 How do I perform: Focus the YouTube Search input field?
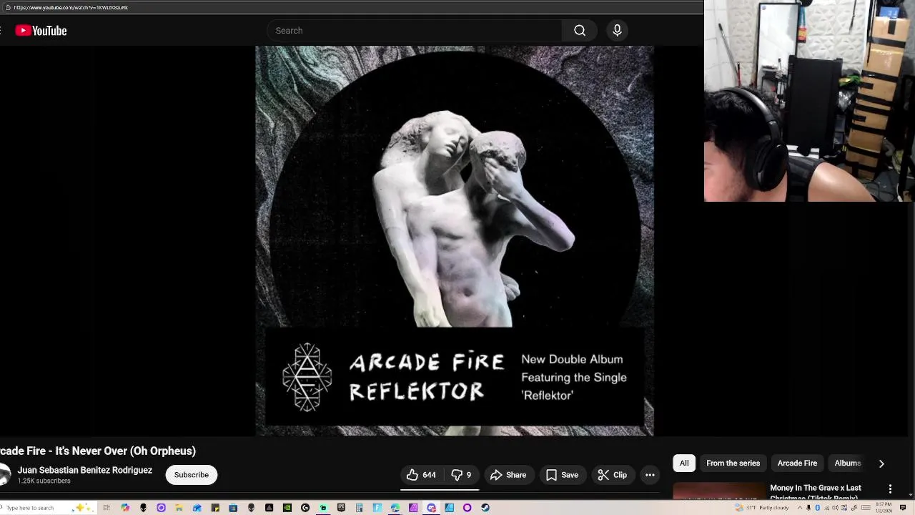tap(415, 31)
